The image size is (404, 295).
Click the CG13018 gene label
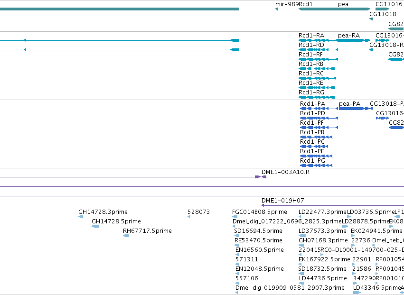[x=383, y=14]
